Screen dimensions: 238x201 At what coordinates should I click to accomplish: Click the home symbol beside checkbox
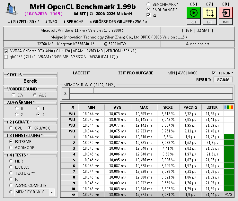pyautogui.click(x=154, y=15)
